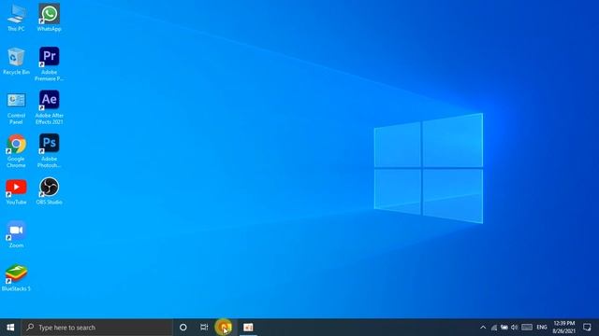Select the BlueStacks 5 desktop shortcut
The image size is (599, 336).
pos(16,278)
